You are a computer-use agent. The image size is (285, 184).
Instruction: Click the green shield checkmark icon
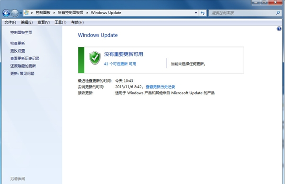click(95, 58)
